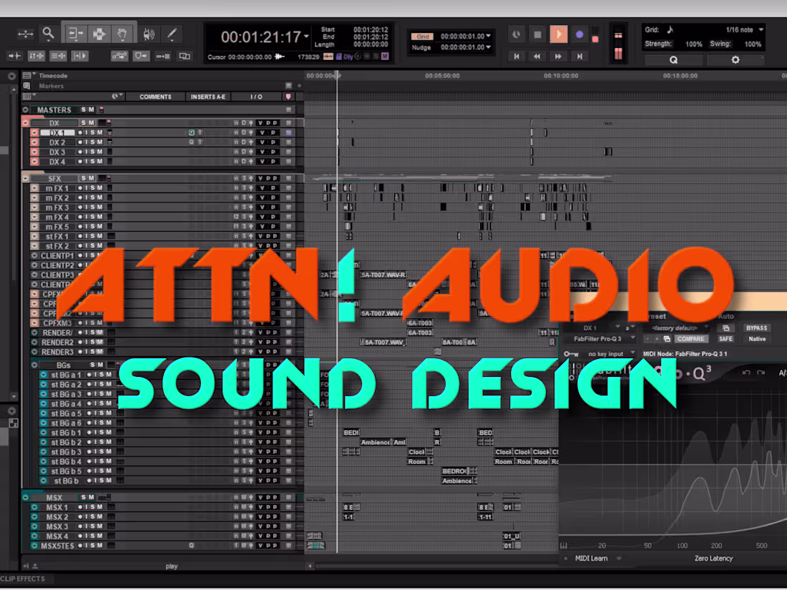Click the COMMENTS column header
This screenshot has width=787, height=590.
(x=155, y=97)
